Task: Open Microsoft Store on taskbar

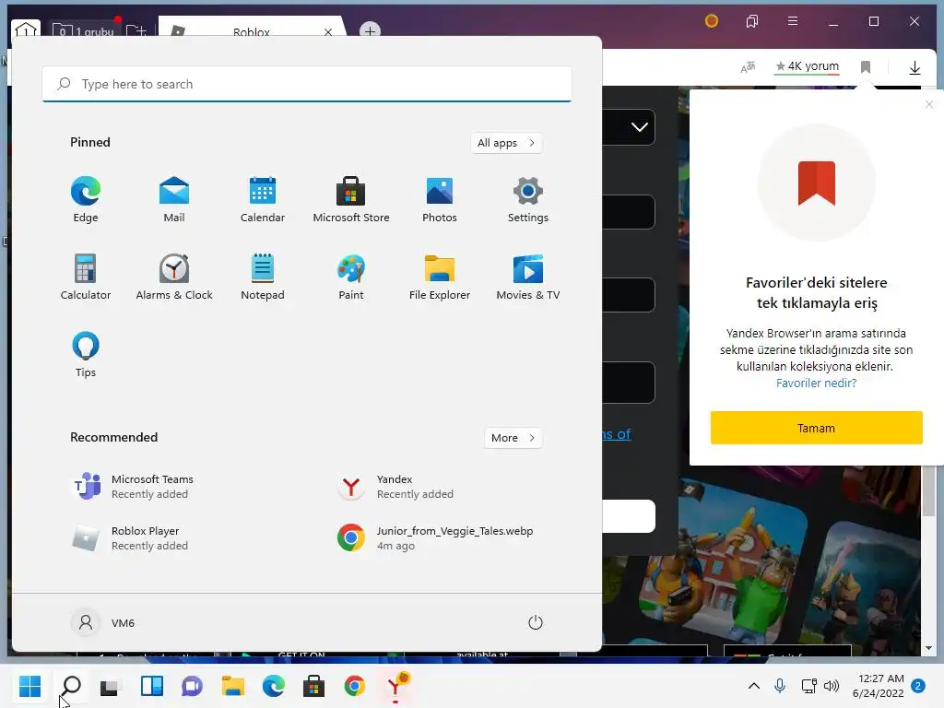Action: click(x=313, y=686)
